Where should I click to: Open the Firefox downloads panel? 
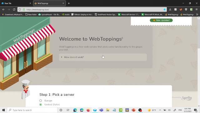[x=170, y=9]
